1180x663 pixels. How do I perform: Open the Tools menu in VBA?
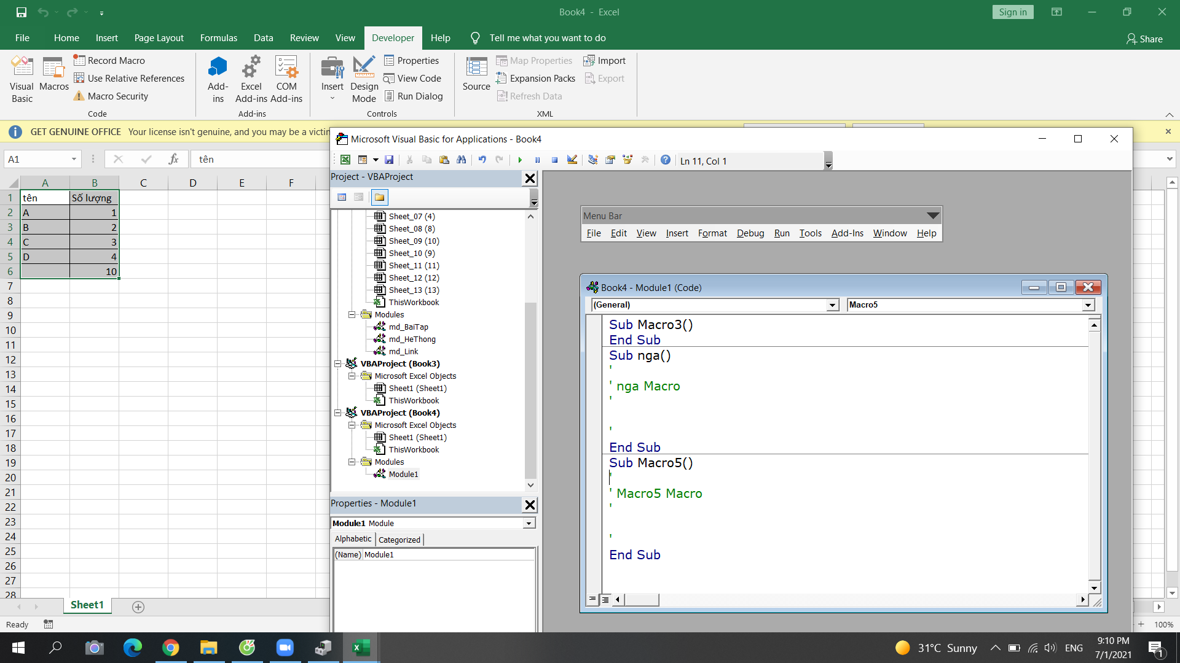[x=810, y=233]
